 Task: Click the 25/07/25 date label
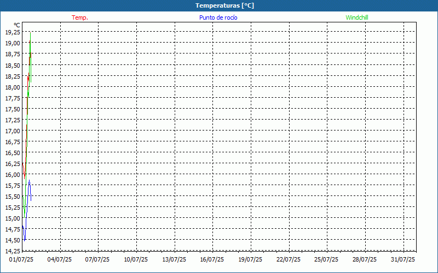[326, 260]
